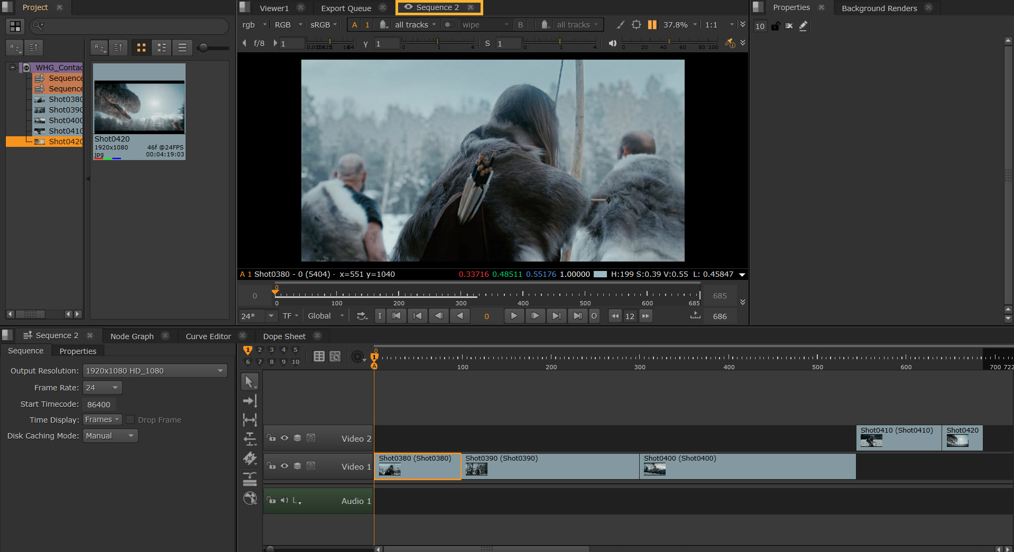
Task: Click the skip back by increment button
Action: (615, 316)
